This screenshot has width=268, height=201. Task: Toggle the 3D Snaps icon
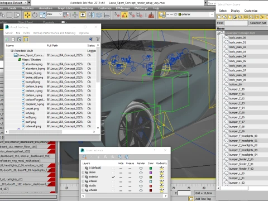tap(117, 15)
